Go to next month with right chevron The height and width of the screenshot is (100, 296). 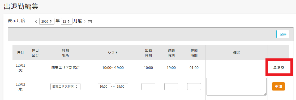(x=85, y=21)
